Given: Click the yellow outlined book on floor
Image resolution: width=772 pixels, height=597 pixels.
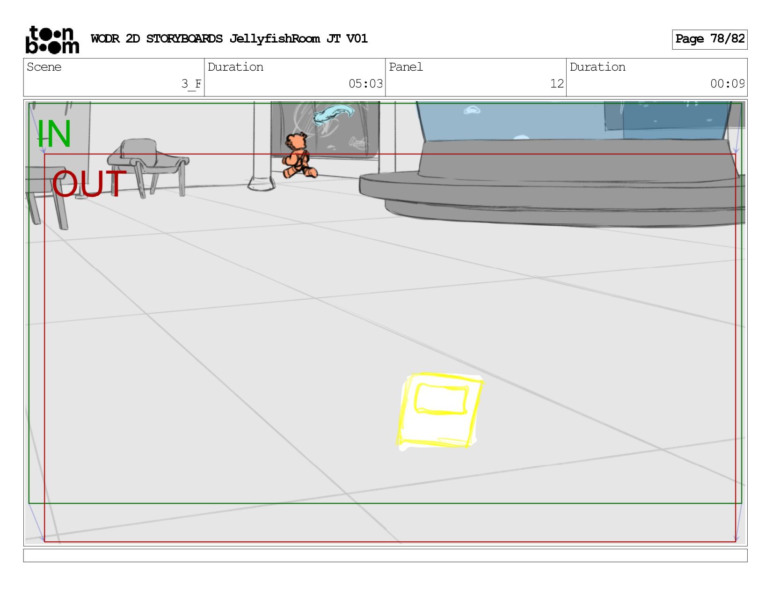Looking at the screenshot, I should [x=440, y=411].
